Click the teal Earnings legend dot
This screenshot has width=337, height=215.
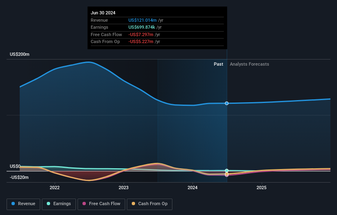(x=48, y=204)
